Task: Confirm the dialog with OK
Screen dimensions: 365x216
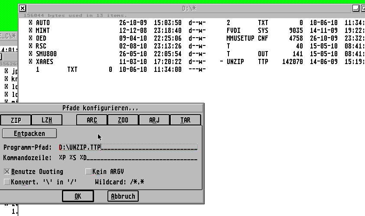Action: click(x=78, y=196)
